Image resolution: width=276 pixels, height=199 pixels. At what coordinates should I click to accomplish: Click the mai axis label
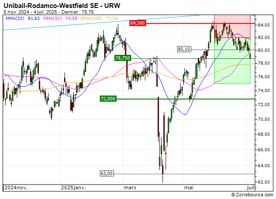click(x=189, y=188)
